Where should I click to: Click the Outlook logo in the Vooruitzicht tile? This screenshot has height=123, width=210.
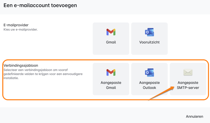tap(149, 32)
